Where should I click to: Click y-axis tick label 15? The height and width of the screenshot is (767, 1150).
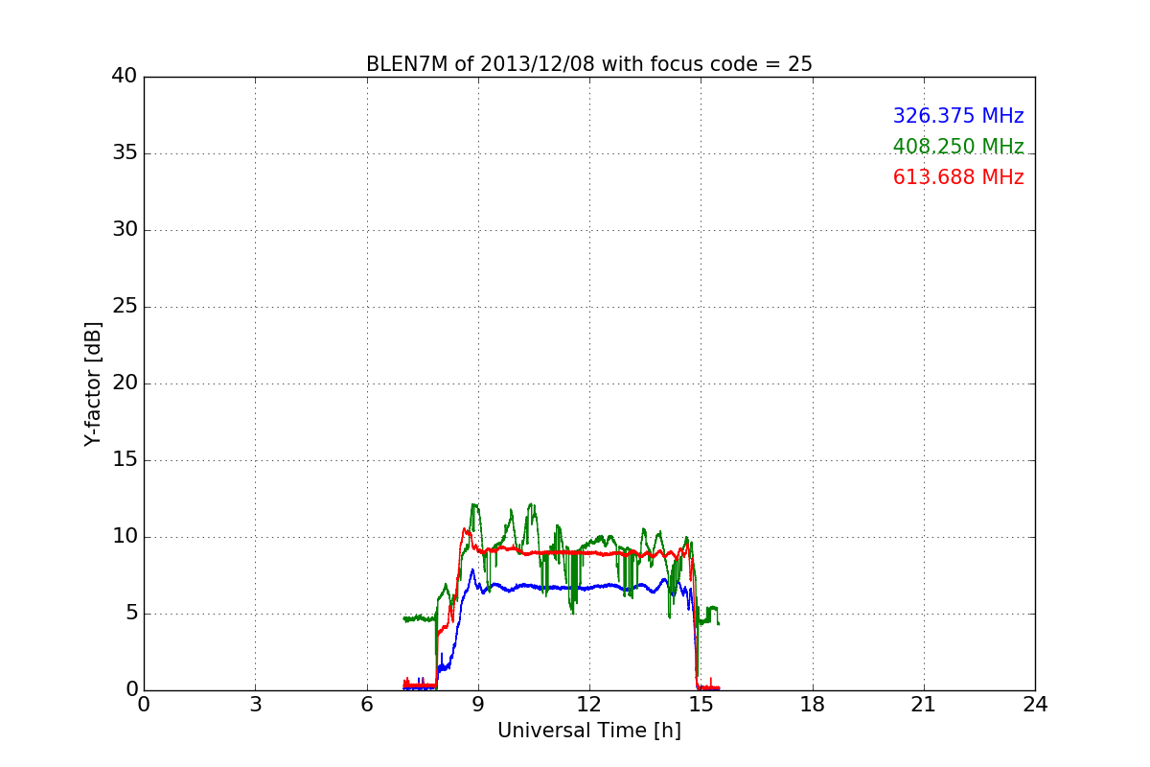[x=125, y=460]
